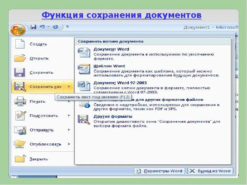247x185 pixels.
Task: Expand the Отправить submenu arrow
Action: [x=69, y=130]
